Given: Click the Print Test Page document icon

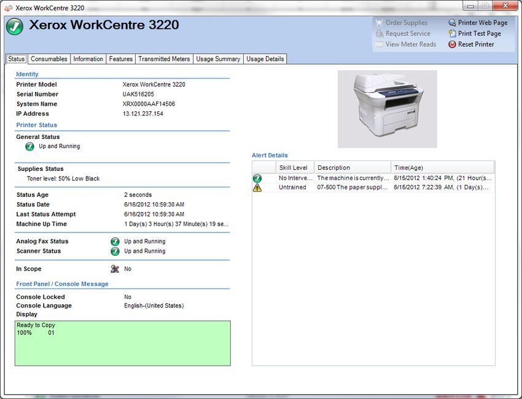Looking at the screenshot, I should [452, 34].
